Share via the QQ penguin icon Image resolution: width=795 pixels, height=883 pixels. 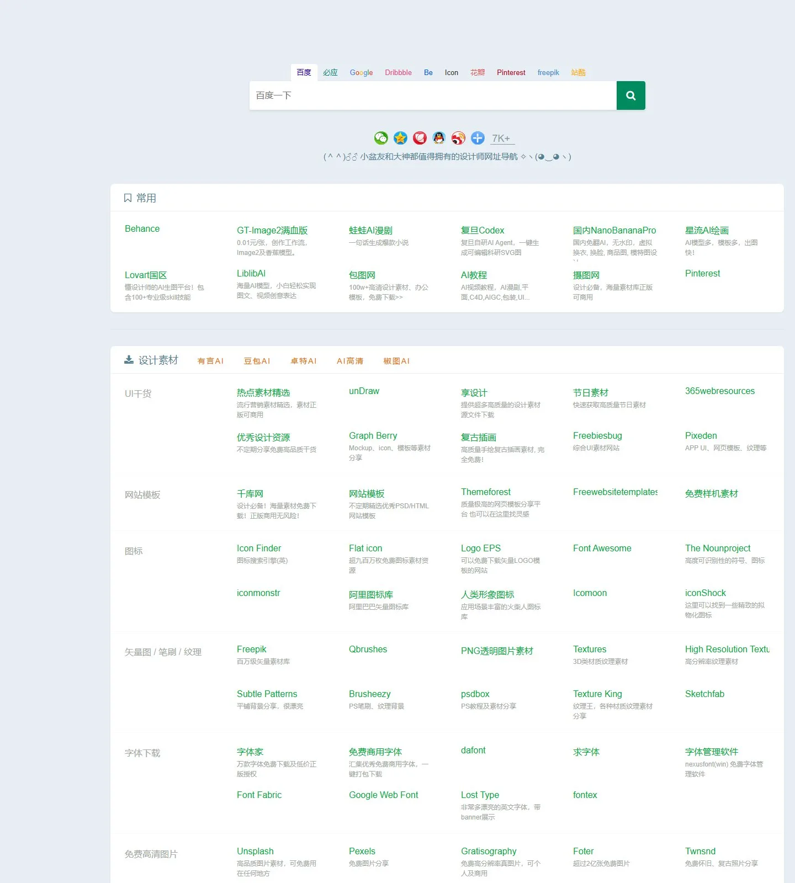[439, 138]
